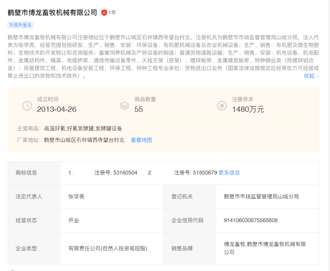Screen dimensions: 330x271
Task: Open the 查看地图 map link
Action: 142,140
